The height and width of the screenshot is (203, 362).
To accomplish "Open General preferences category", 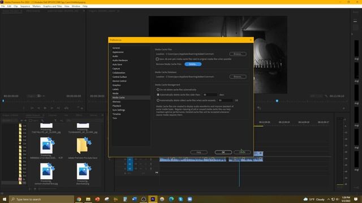I will point(116,48).
